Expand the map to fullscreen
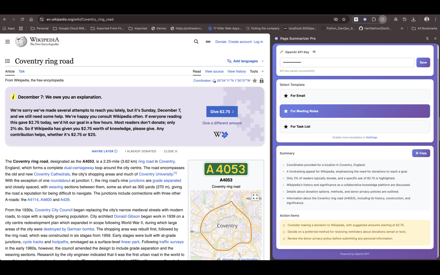This screenshot has height=275, width=440. (255, 197)
